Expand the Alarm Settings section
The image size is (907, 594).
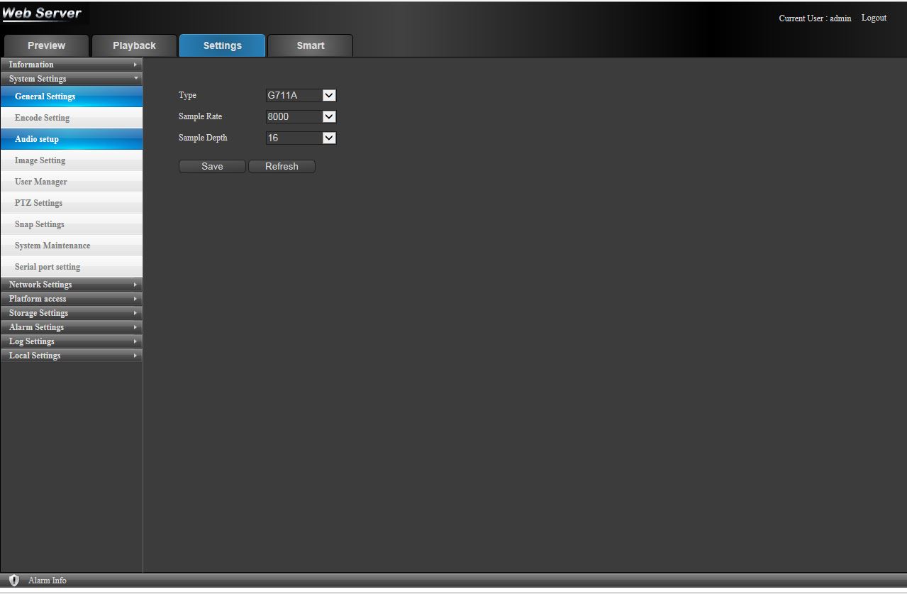[71, 327]
